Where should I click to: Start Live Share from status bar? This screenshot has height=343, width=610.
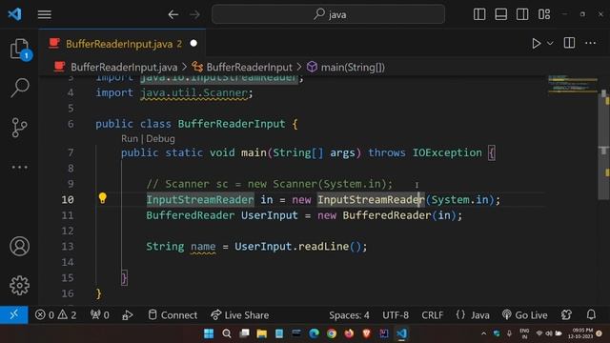click(x=239, y=315)
